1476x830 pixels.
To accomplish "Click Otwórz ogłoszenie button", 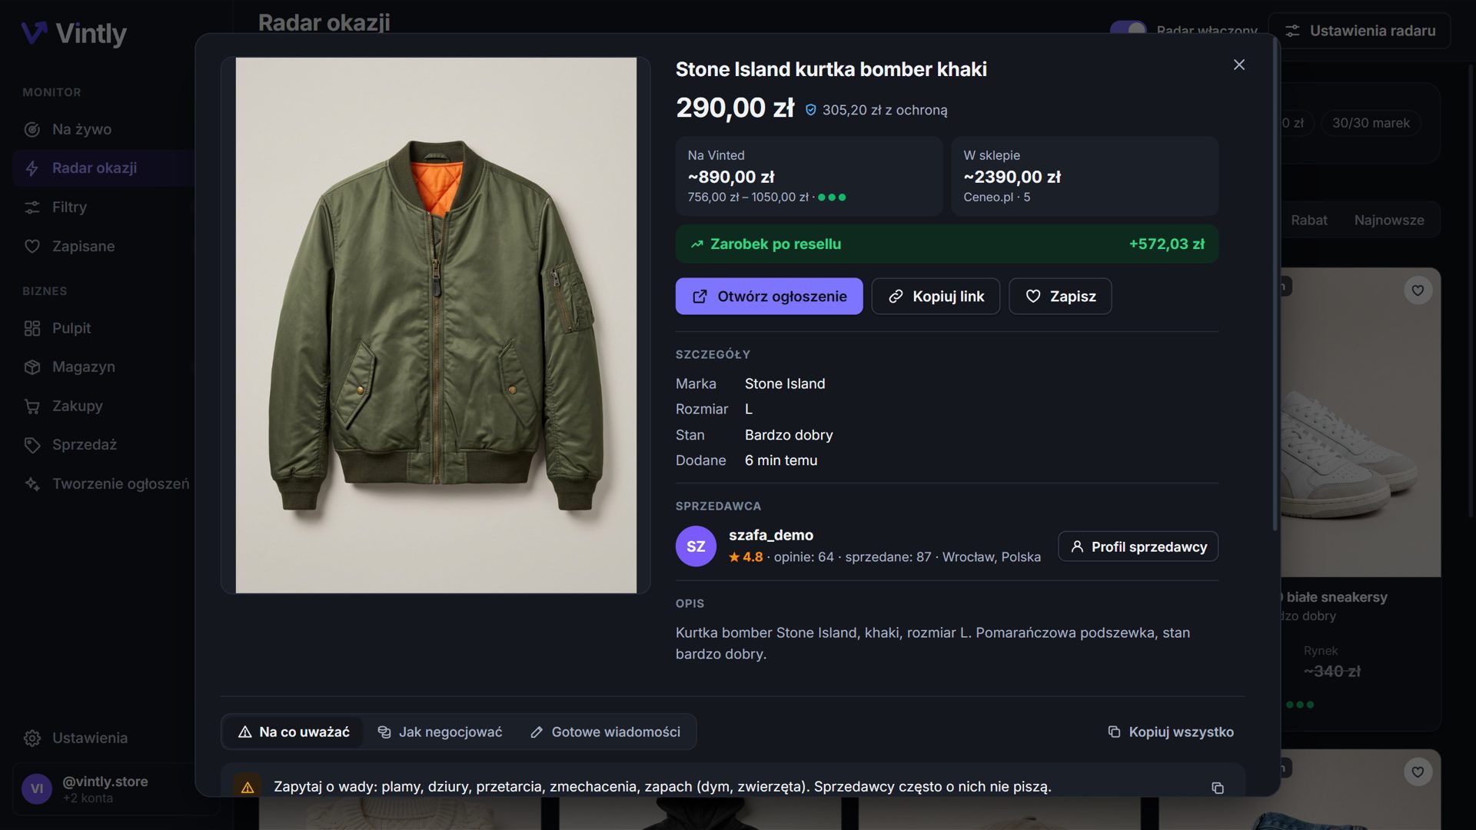I will click(x=769, y=296).
